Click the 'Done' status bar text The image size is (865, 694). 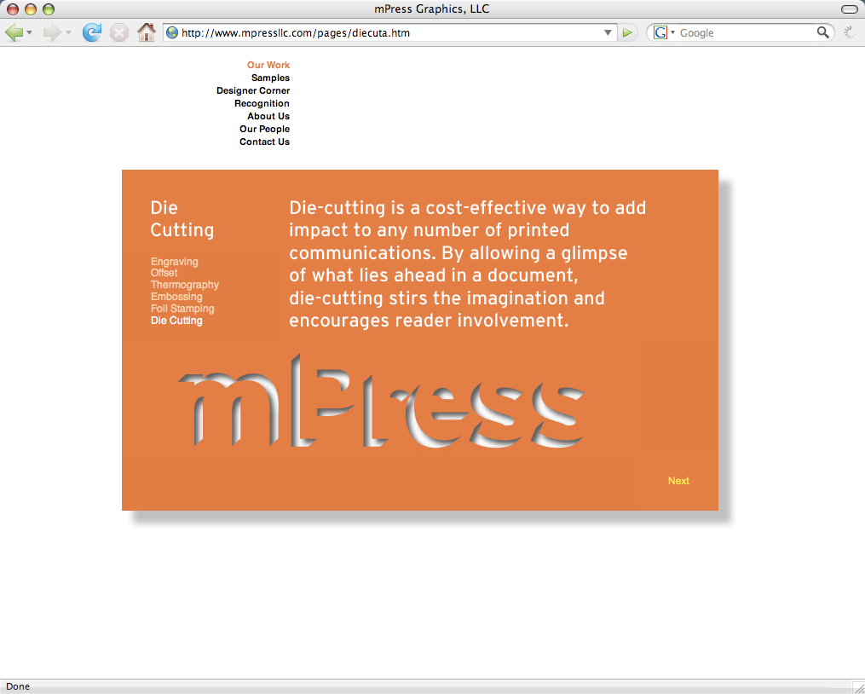click(18, 686)
